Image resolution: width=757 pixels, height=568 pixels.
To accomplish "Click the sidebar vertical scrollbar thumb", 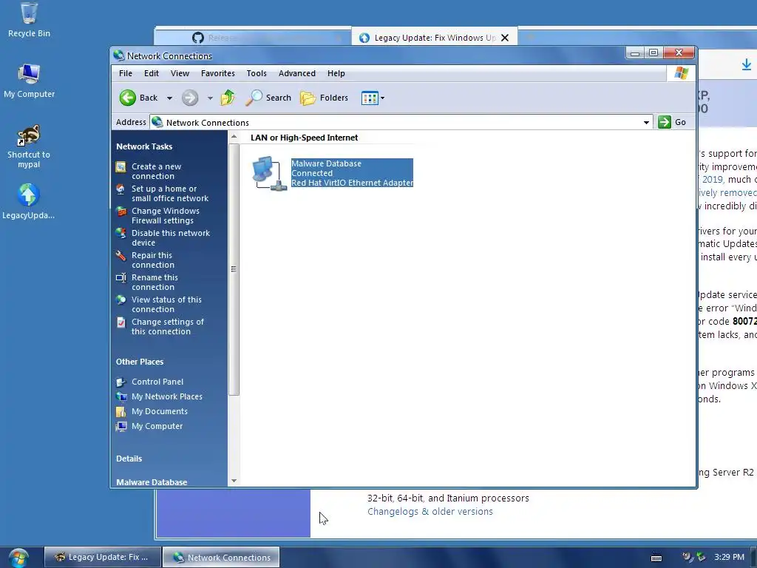I will click(234, 269).
